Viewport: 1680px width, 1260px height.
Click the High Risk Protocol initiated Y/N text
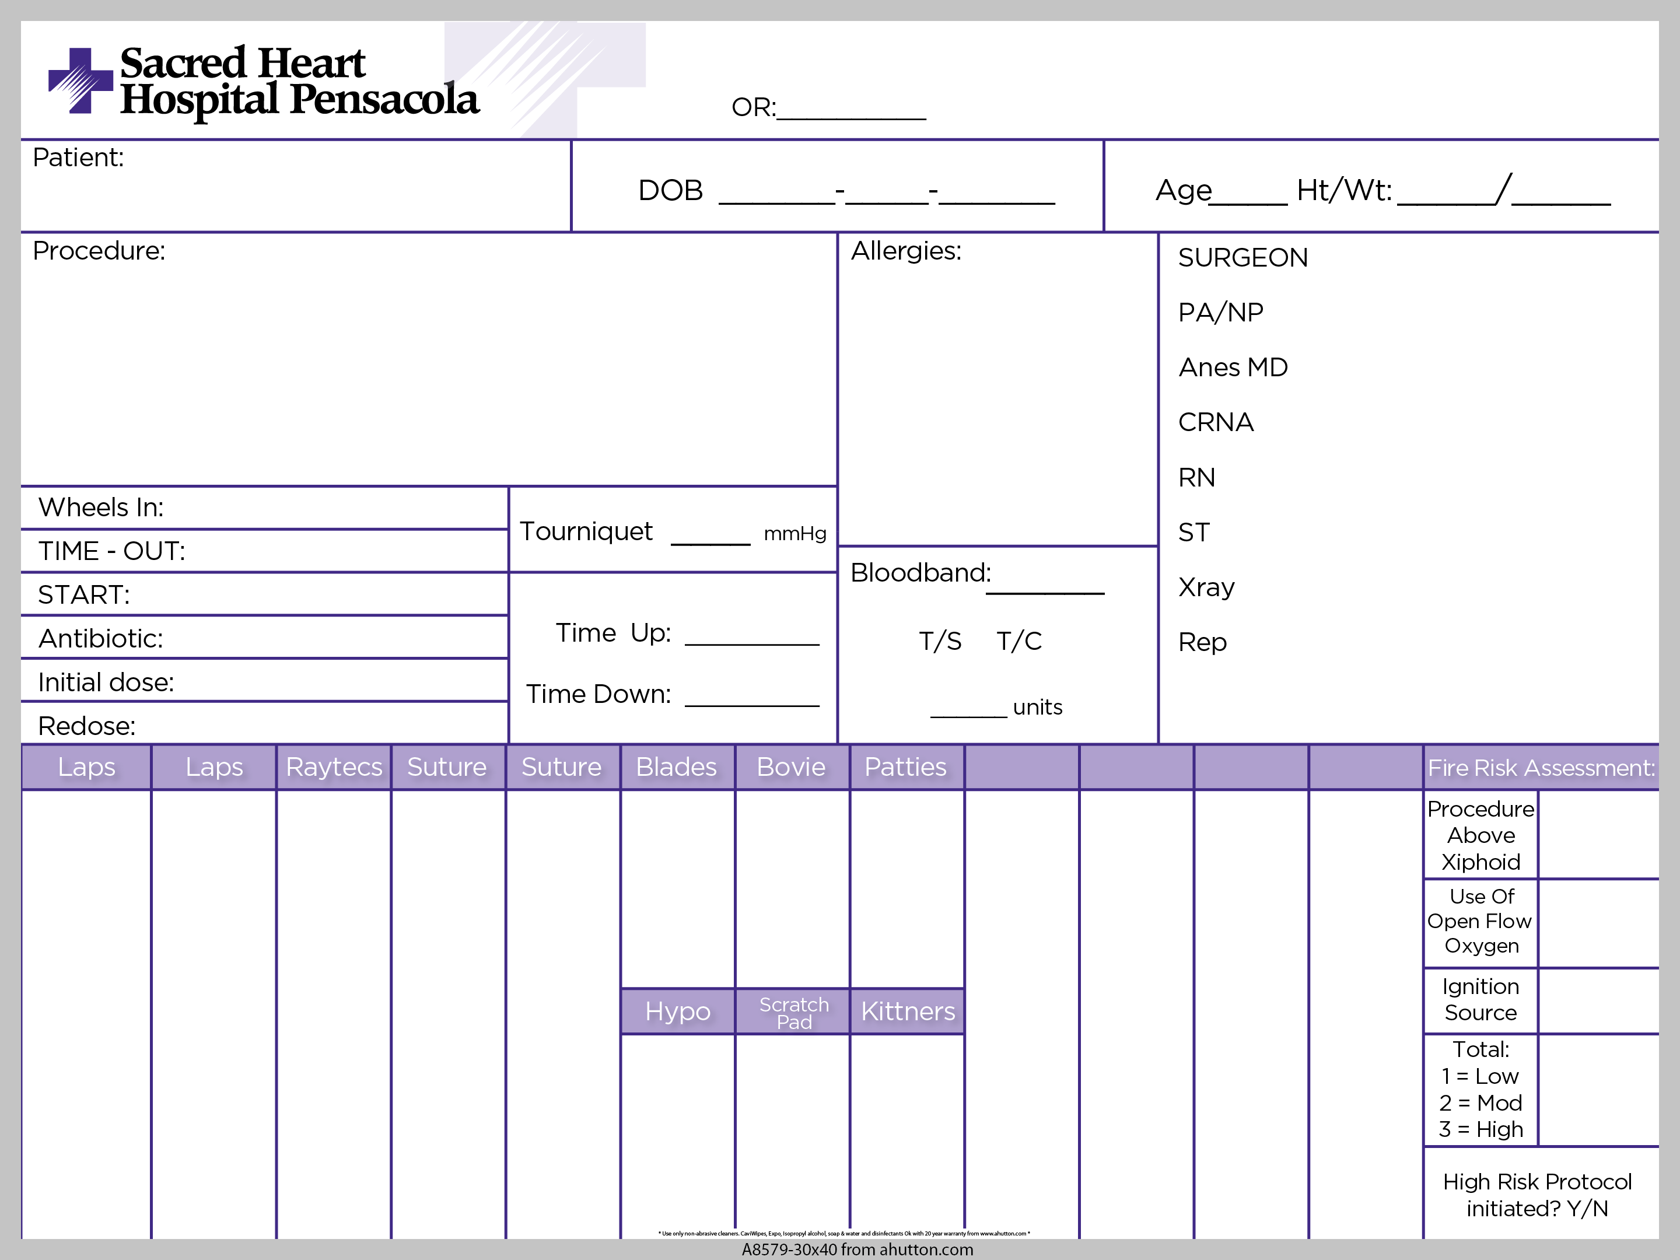[x=1537, y=1195]
